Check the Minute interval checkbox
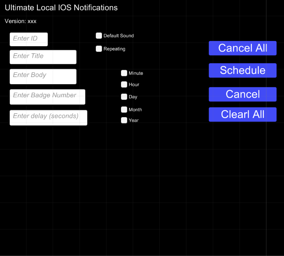Screen dimensions: 284x256 (124, 73)
